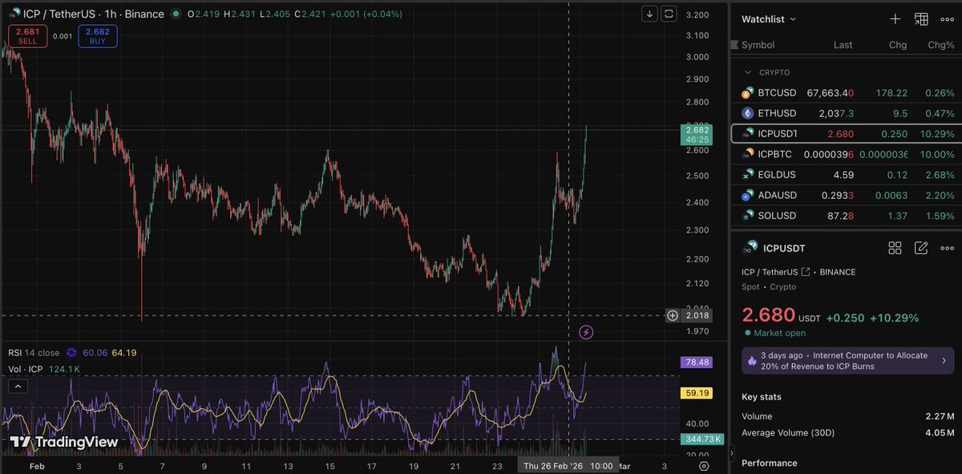The image size is (962, 474).
Task: Select the ADAUSD watchlist row
Action: click(847, 195)
